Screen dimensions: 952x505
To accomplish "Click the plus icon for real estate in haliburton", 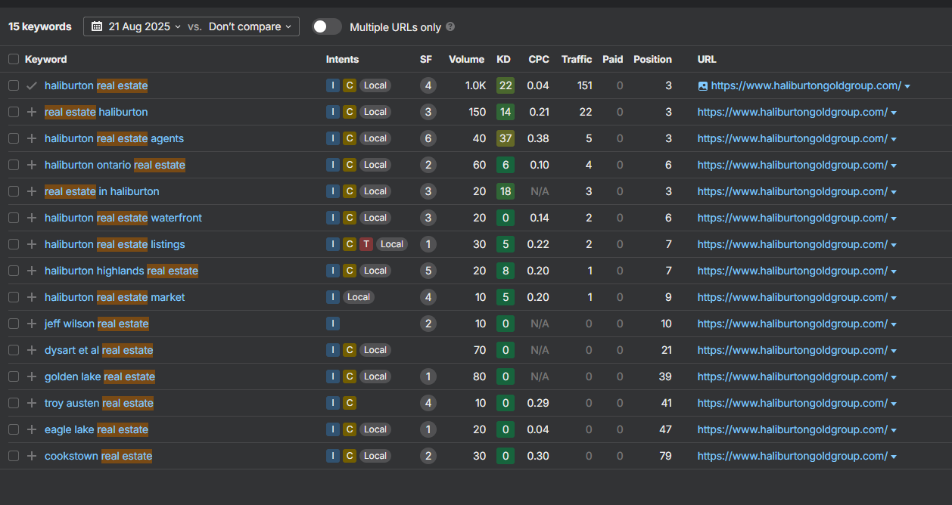I will pos(31,191).
